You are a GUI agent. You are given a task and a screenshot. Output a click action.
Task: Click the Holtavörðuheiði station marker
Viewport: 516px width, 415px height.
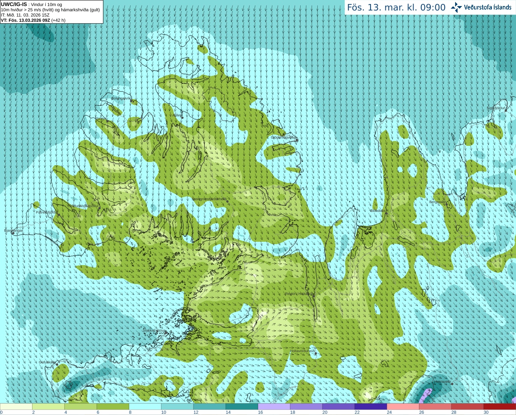click(316, 354)
